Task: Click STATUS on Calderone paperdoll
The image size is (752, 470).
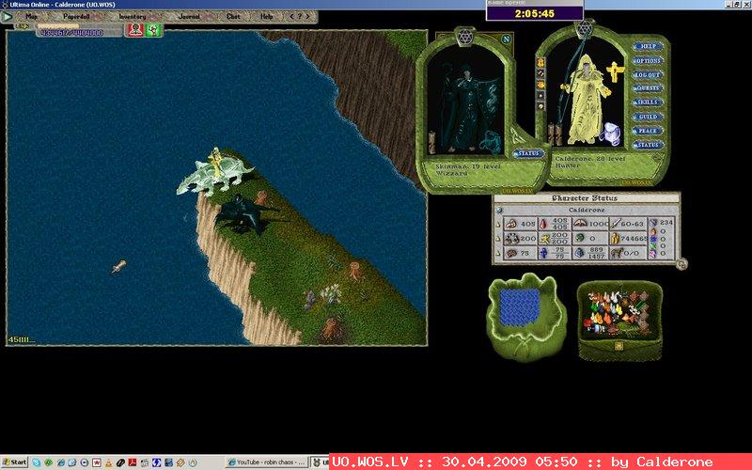Action: pos(648,145)
